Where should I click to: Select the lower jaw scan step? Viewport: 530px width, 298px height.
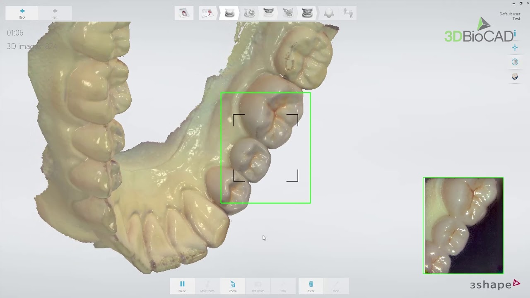(x=229, y=13)
